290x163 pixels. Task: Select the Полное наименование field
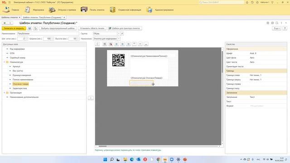click(23, 80)
